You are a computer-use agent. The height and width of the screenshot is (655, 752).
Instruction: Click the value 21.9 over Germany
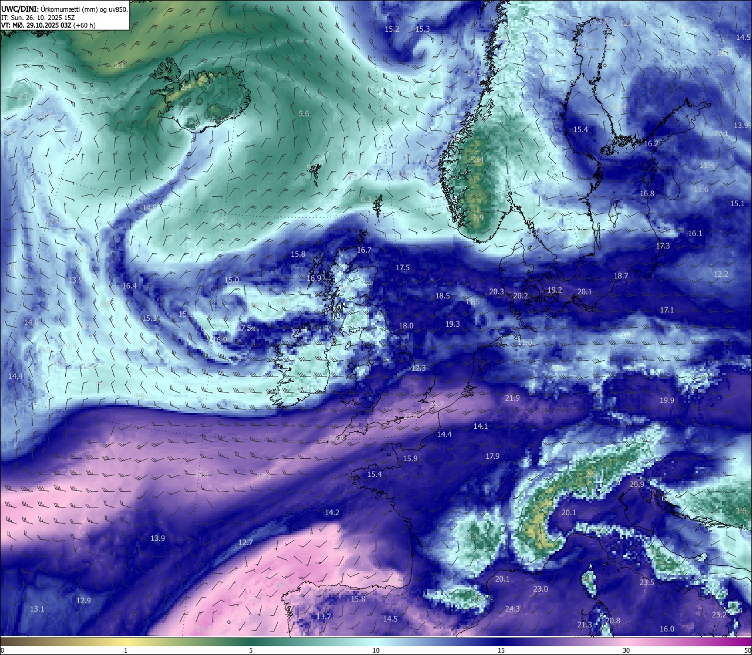pyautogui.click(x=512, y=398)
